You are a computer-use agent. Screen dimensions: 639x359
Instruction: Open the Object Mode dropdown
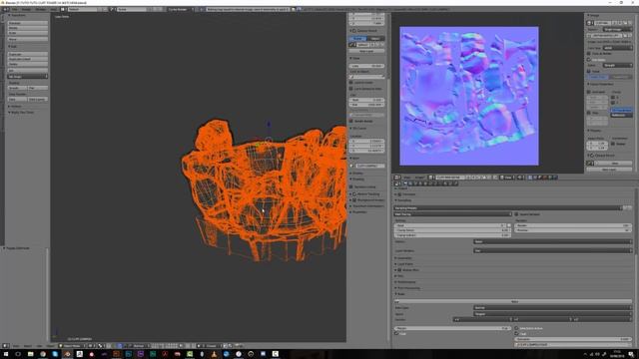point(72,346)
